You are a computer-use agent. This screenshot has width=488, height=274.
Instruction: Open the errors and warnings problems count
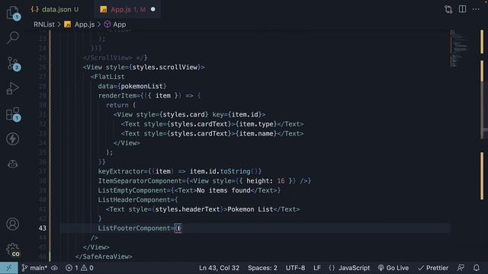coord(79,268)
